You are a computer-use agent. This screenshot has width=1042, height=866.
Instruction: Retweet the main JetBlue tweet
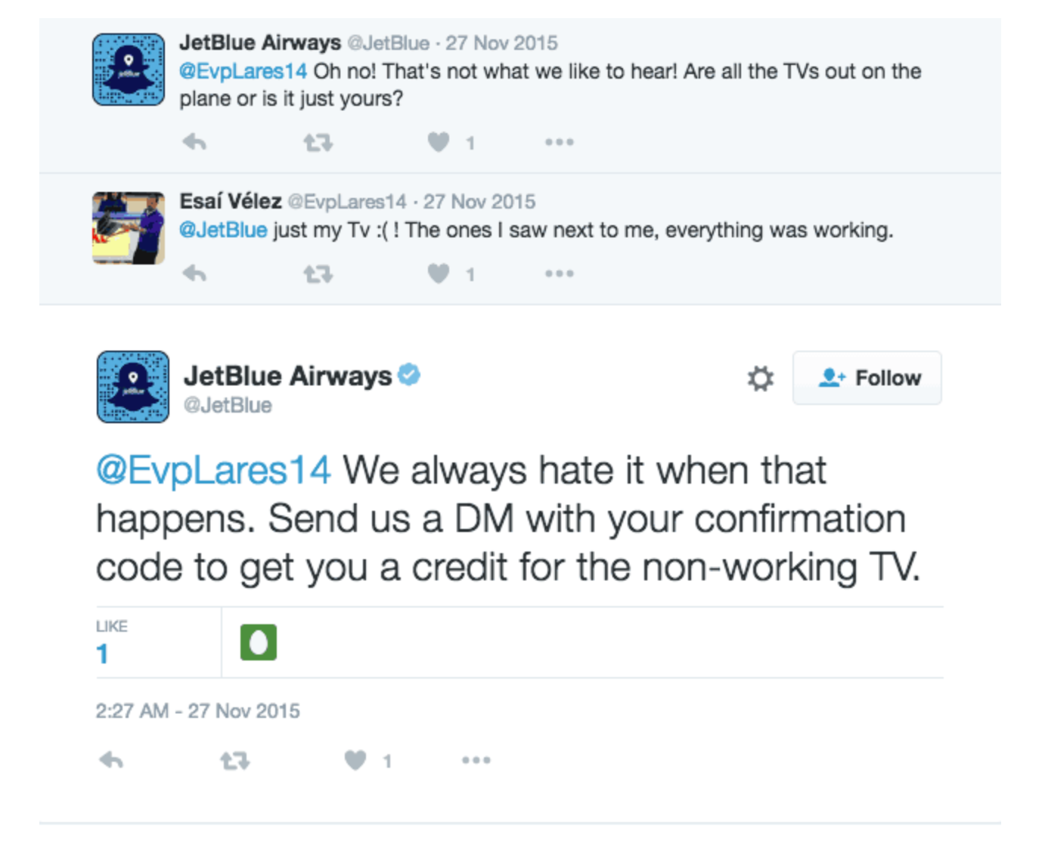[234, 760]
